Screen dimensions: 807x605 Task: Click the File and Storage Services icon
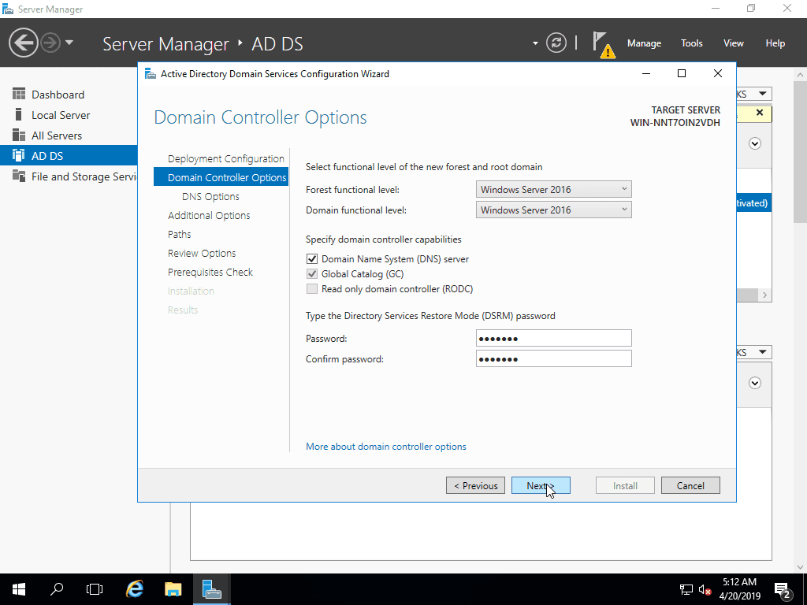click(19, 176)
